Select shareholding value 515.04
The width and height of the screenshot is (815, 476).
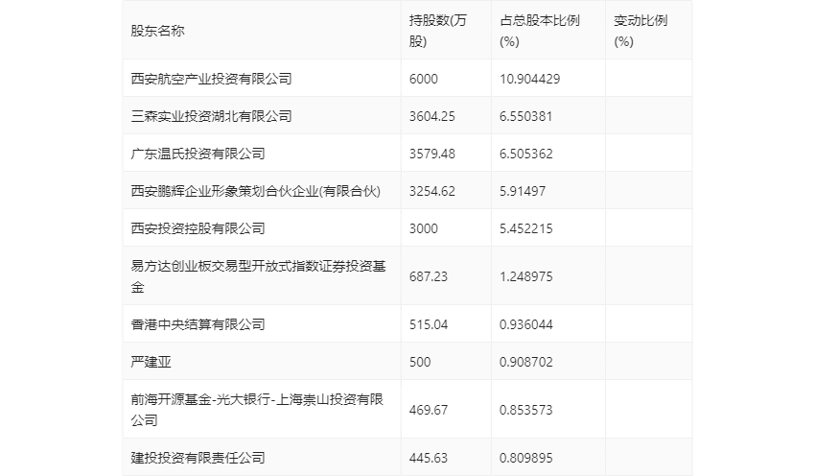click(x=429, y=324)
